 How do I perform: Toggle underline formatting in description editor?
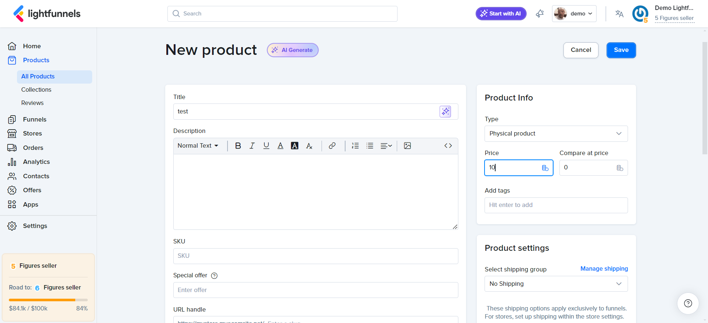pos(266,146)
